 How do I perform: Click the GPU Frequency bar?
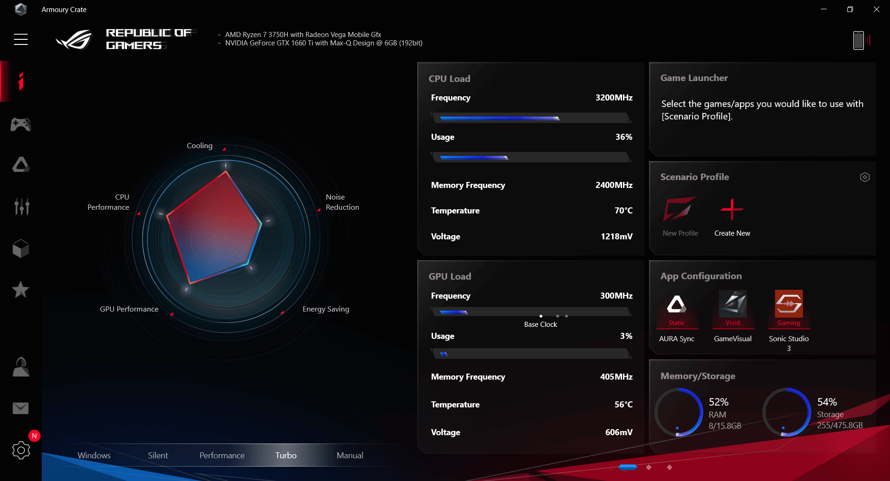click(x=531, y=312)
